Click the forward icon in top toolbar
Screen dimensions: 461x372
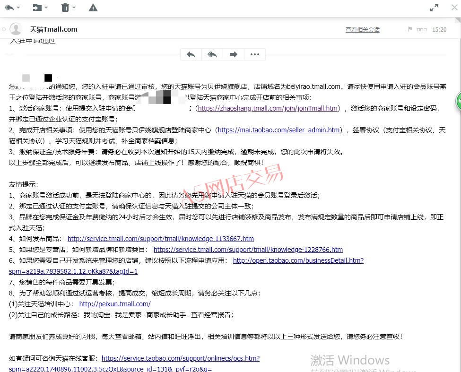pyautogui.click(x=37, y=8)
